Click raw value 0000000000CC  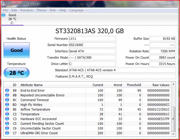tap(158, 105)
